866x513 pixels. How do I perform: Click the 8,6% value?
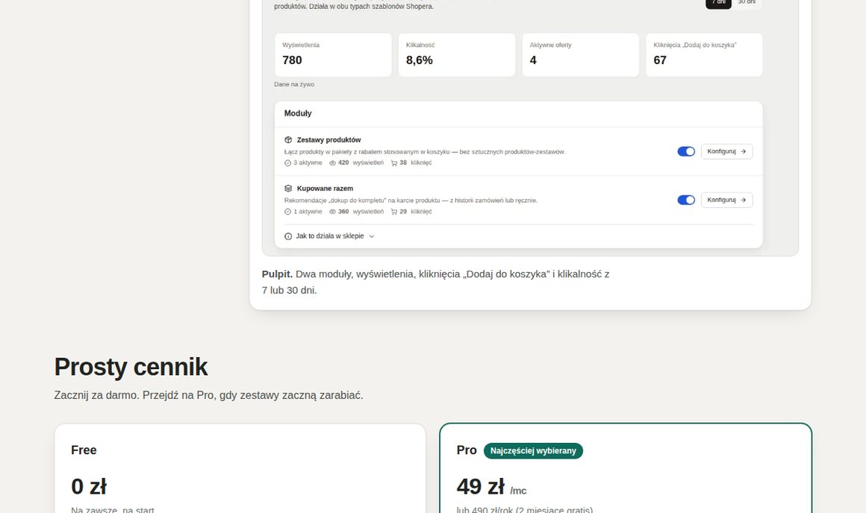(420, 60)
